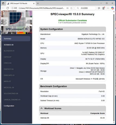Viewport: 116px width, 125px height.
Task: Open browser settings ellipsis menu
Action: [108, 8]
